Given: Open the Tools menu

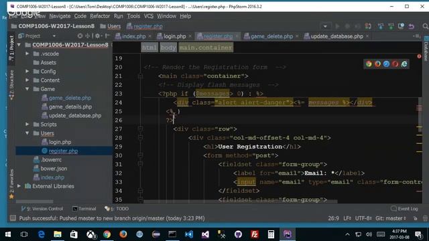Looking at the screenshot, I should pos(133,16).
